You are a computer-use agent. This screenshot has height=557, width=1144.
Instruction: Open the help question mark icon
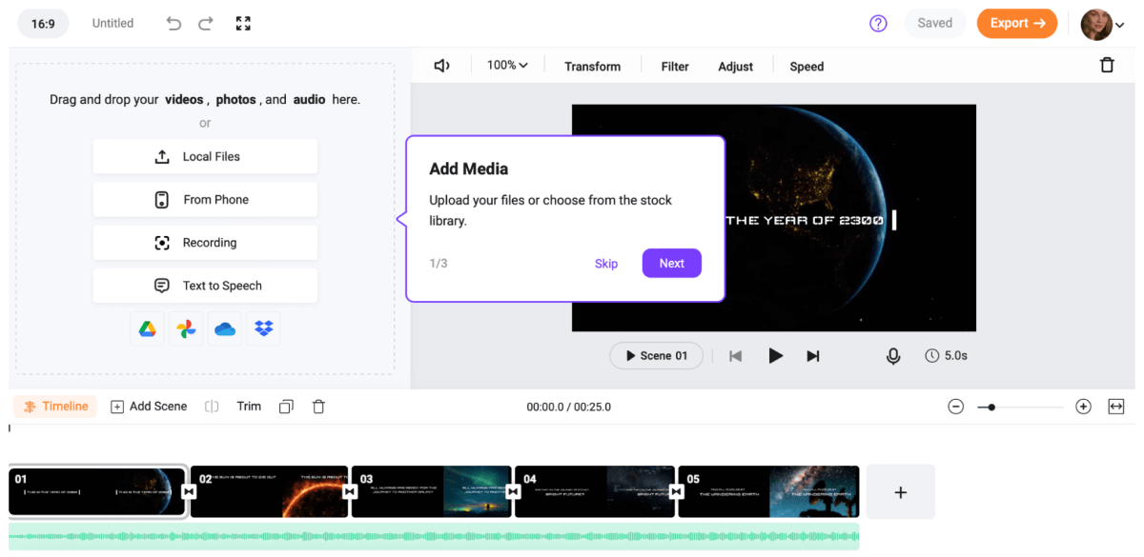(878, 24)
